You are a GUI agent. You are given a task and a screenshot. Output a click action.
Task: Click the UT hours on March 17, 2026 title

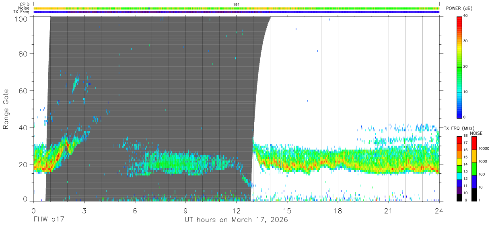[x=237, y=220]
